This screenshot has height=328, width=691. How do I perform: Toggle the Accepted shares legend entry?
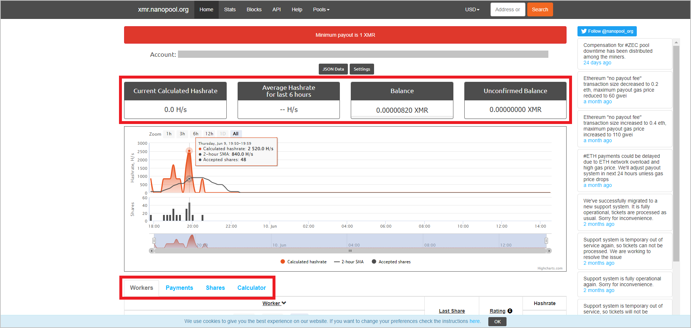pos(391,262)
